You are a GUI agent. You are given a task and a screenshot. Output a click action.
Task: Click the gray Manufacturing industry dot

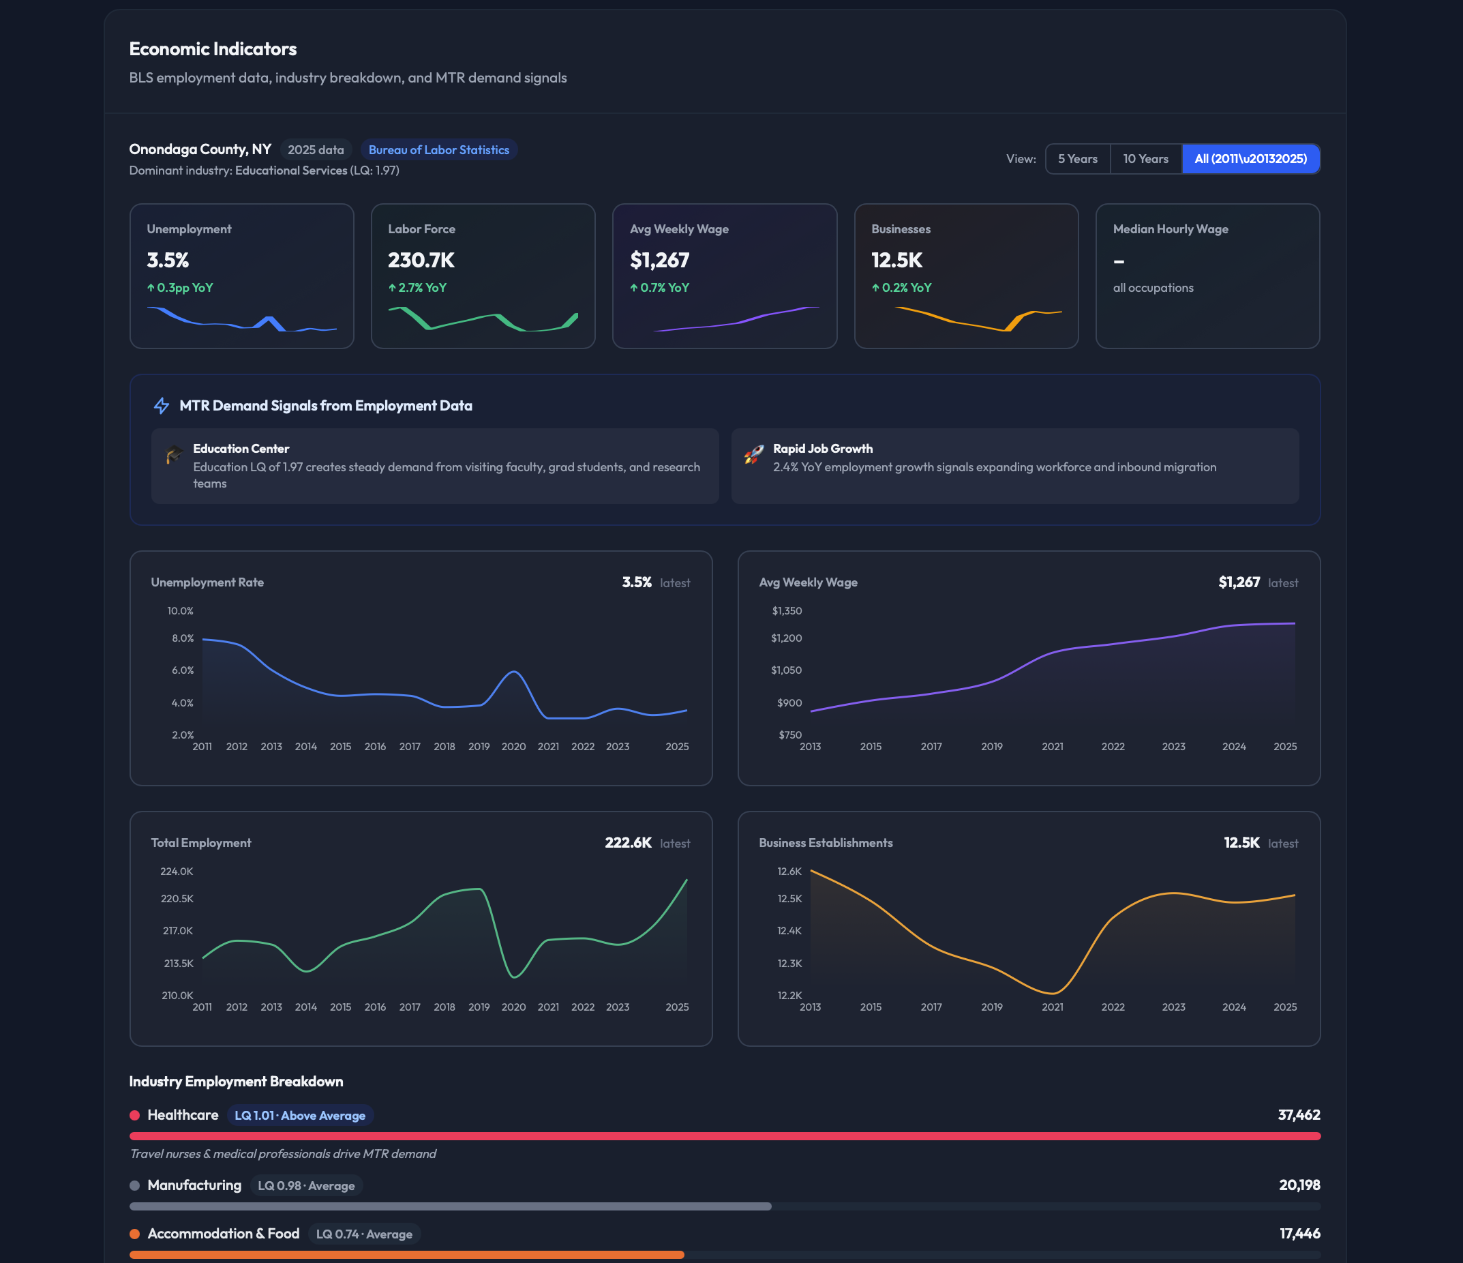(134, 1185)
